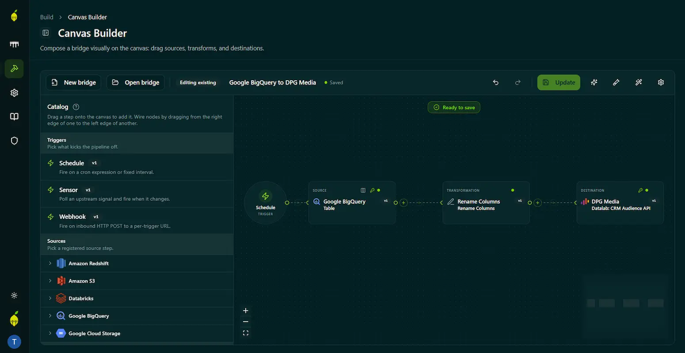Open the shield security icon in sidebar
The image size is (685, 353).
[x=14, y=141]
